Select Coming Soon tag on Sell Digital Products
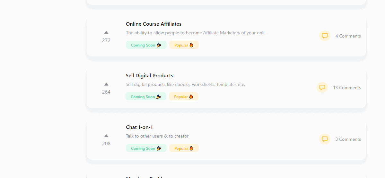 [146, 97]
